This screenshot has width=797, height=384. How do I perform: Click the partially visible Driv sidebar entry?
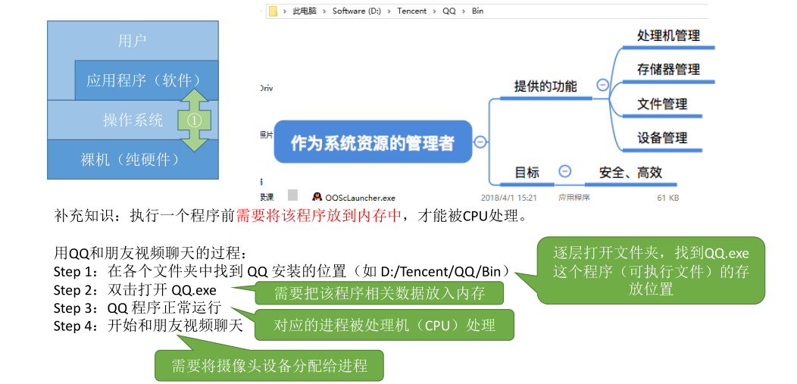point(267,89)
